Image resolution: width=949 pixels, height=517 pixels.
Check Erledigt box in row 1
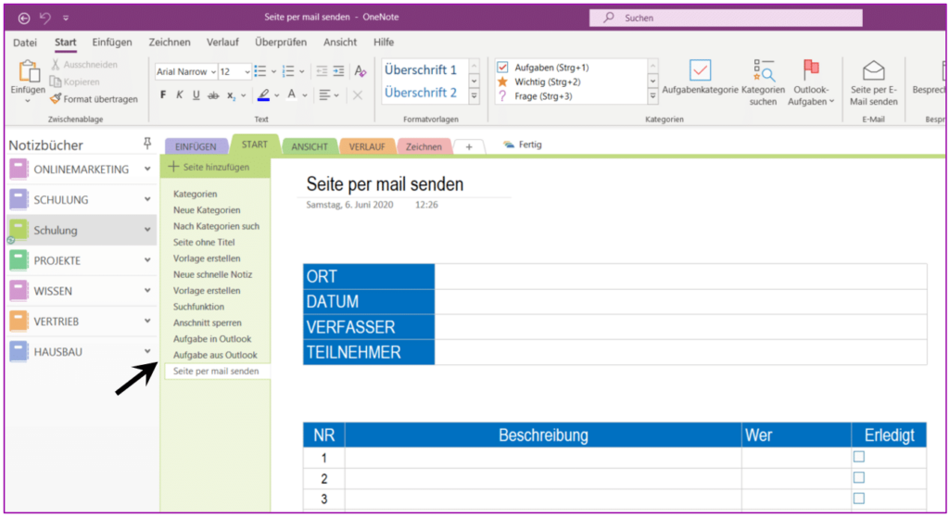click(859, 457)
